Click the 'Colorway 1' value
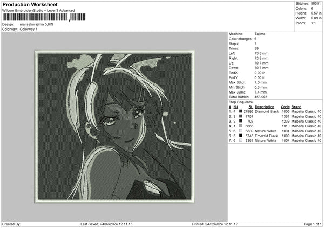 29,29
